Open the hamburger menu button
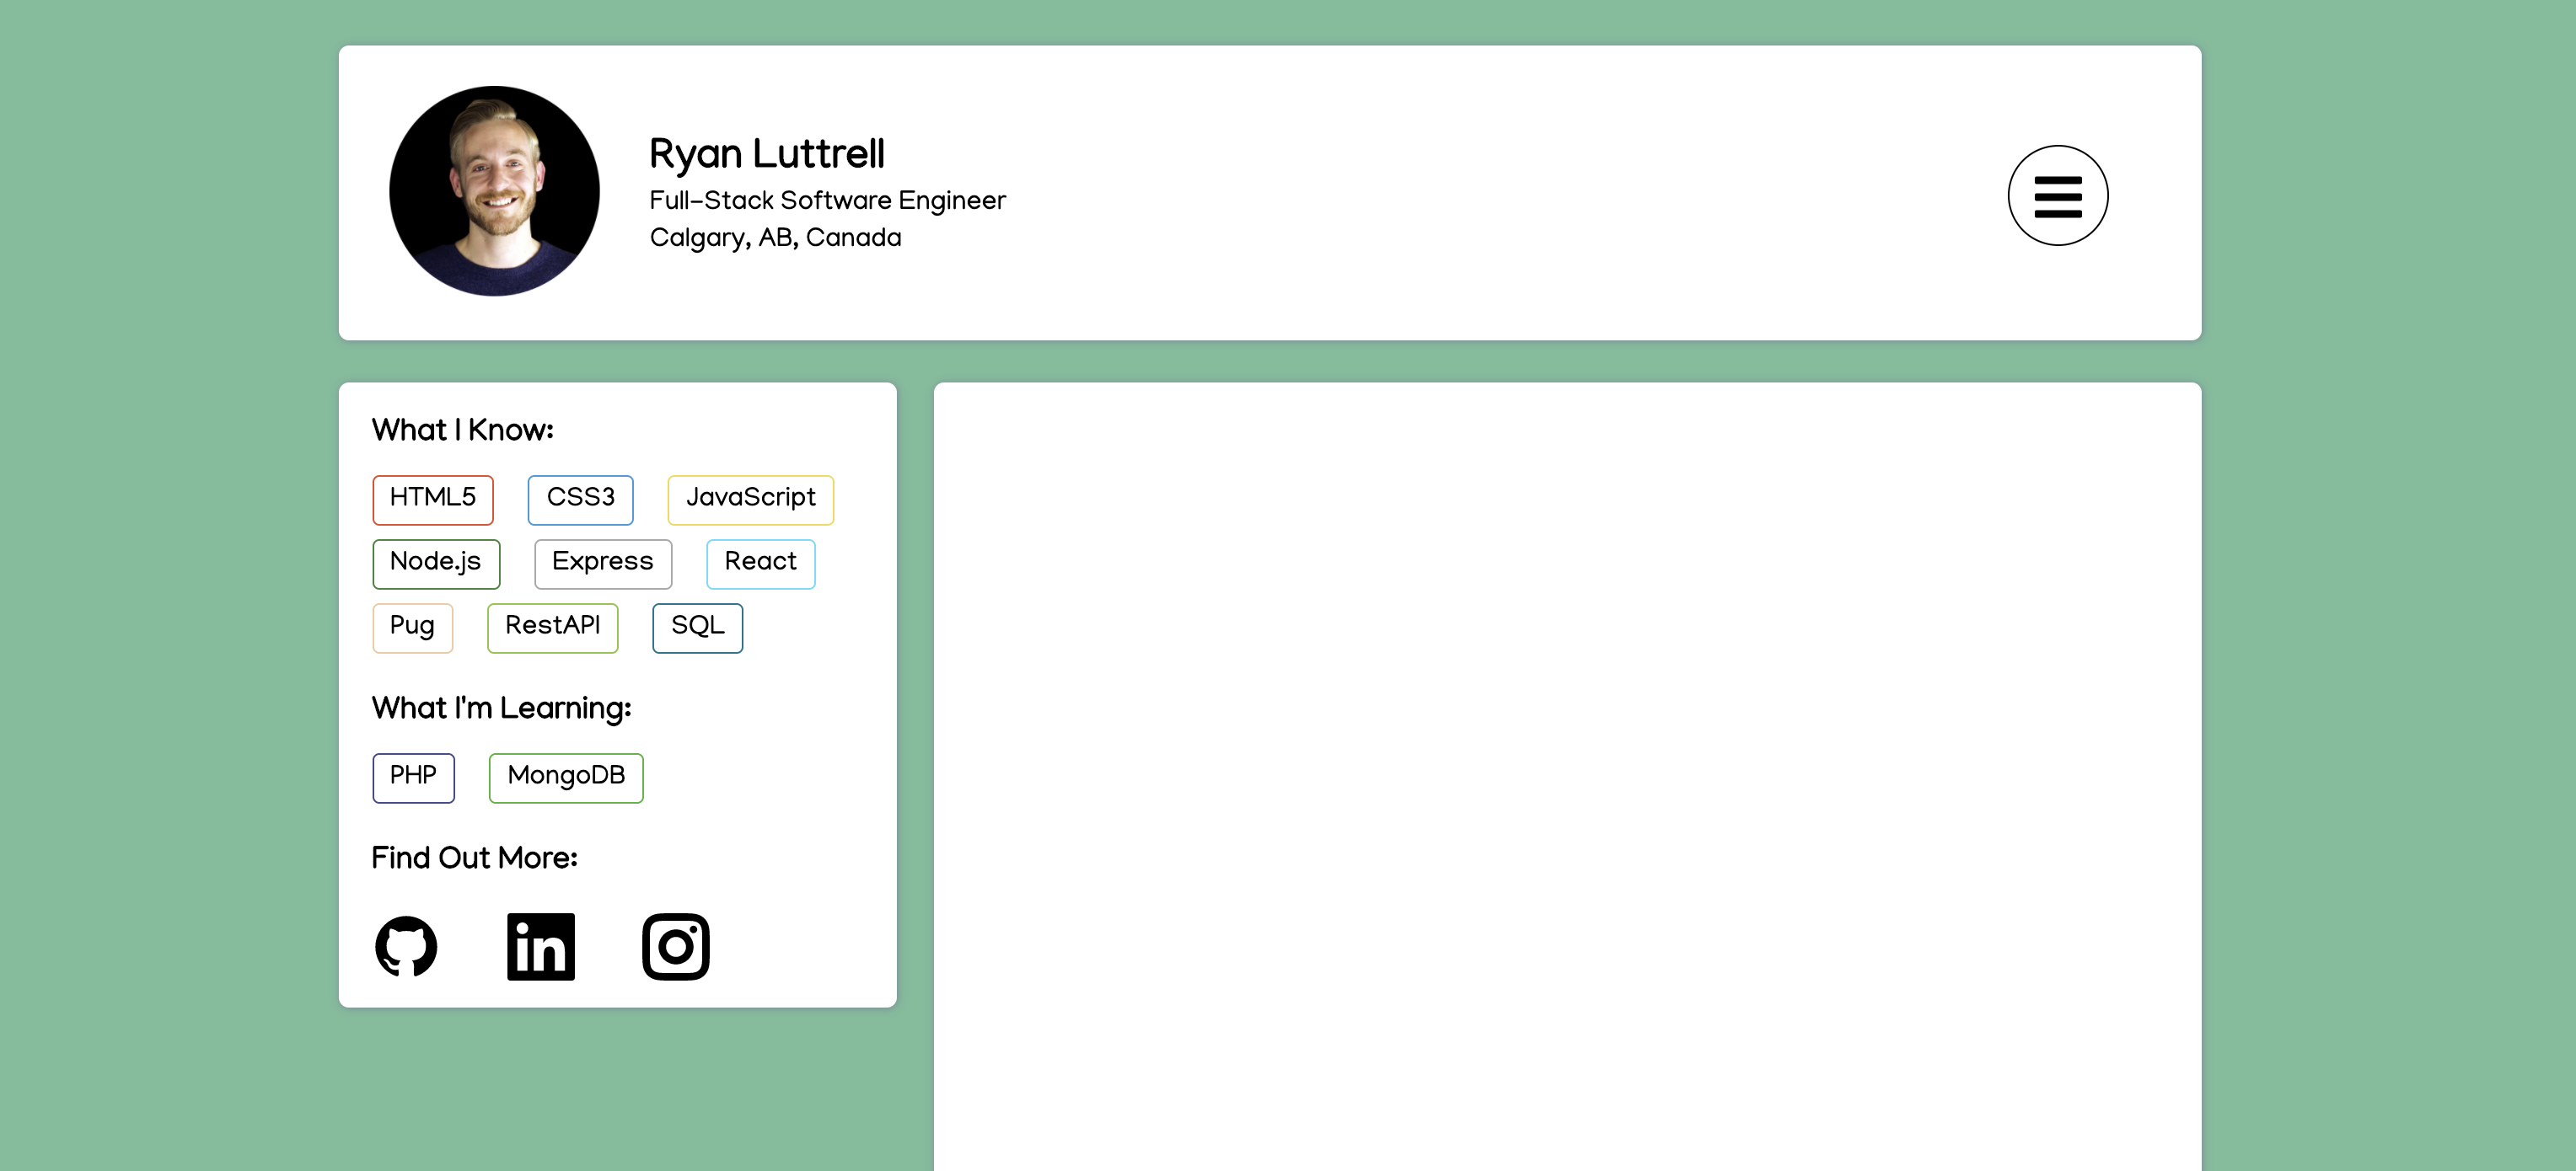The image size is (2576, 1171). click(2057, 195)
